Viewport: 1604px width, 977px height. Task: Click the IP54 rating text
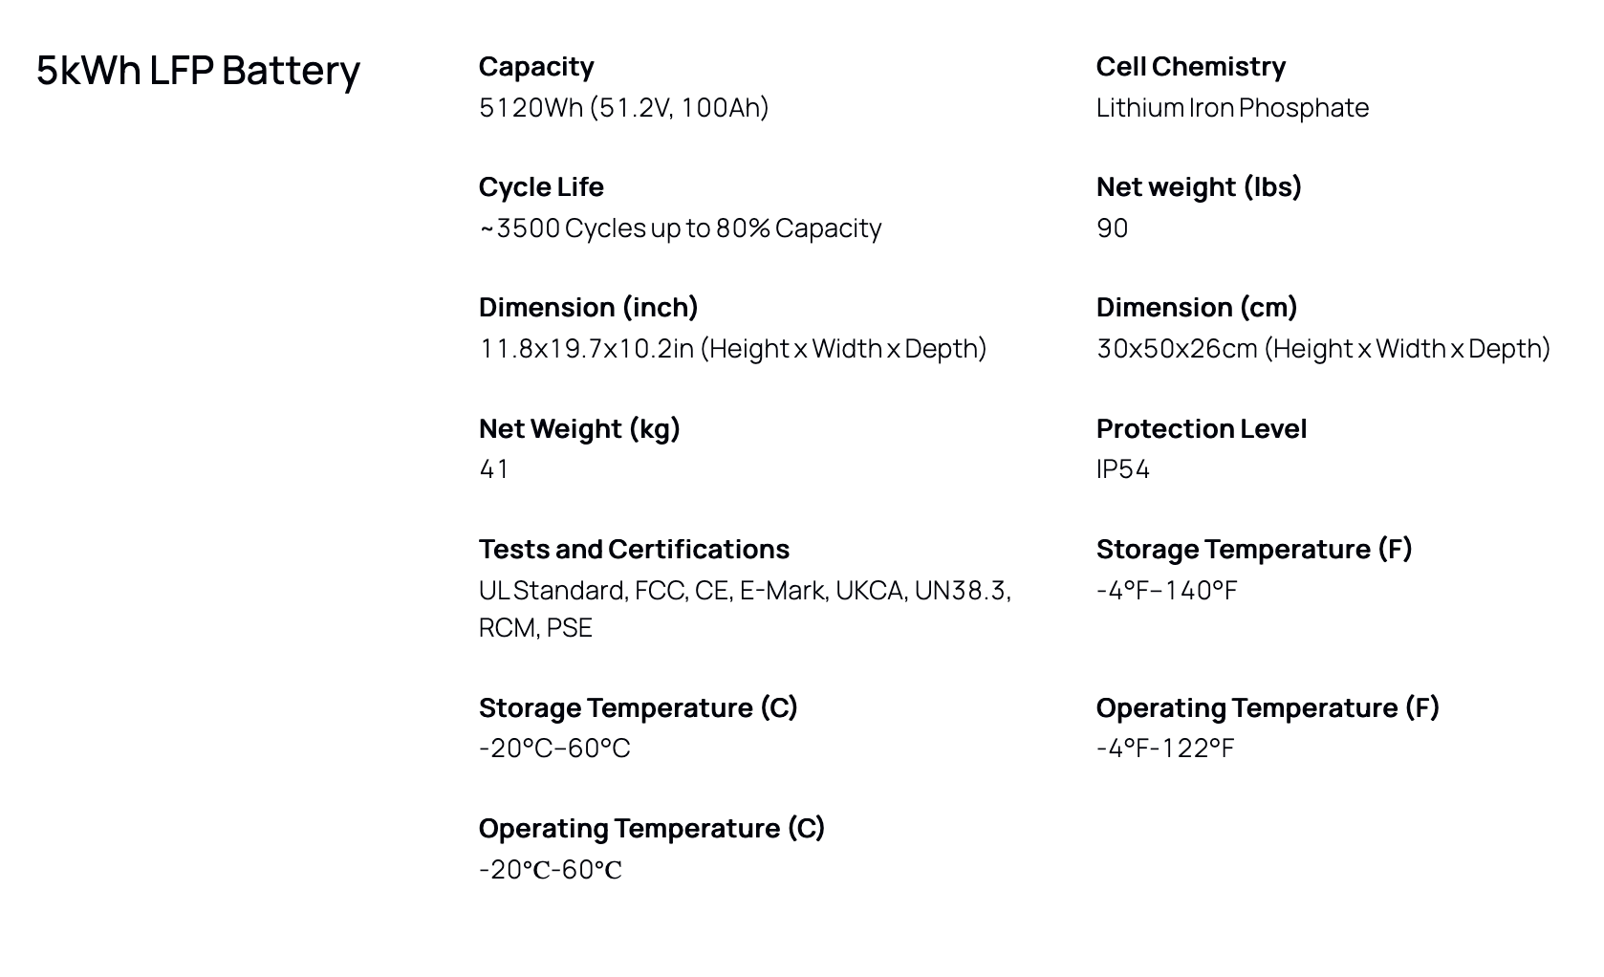1123,469
